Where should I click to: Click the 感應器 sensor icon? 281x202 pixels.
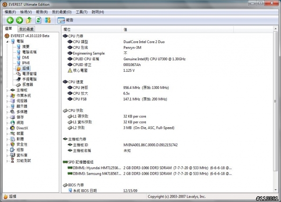click(x=18, y=85)
